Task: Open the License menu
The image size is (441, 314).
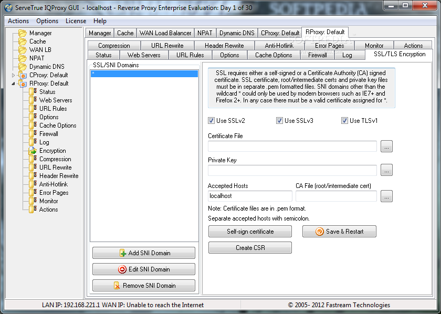Action: pyautogui.click(x=76, y=21)
